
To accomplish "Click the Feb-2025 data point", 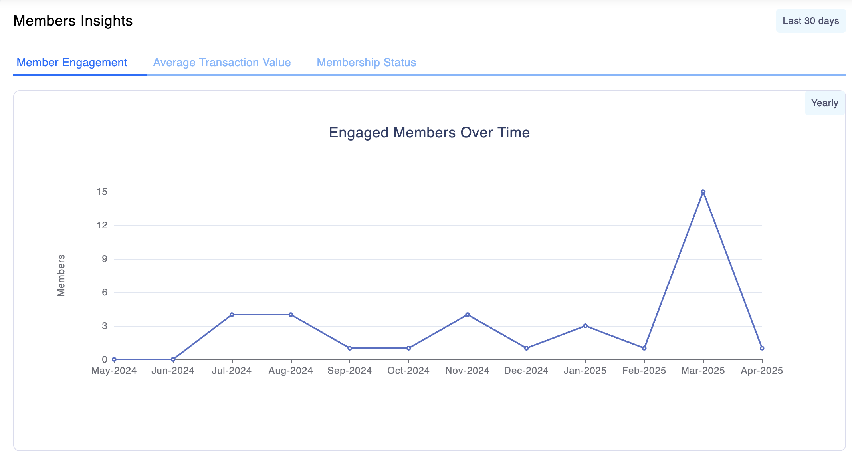I will [x=644, y=348].
